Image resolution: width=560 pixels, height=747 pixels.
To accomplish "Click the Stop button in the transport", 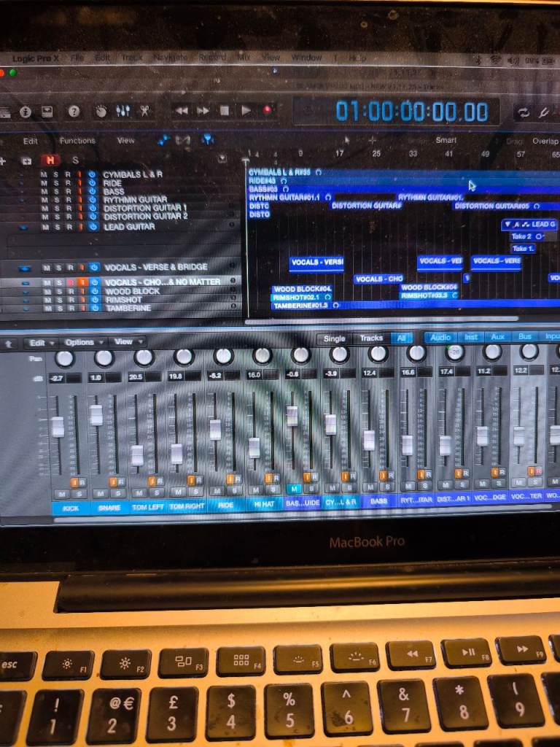I will 225,111.
